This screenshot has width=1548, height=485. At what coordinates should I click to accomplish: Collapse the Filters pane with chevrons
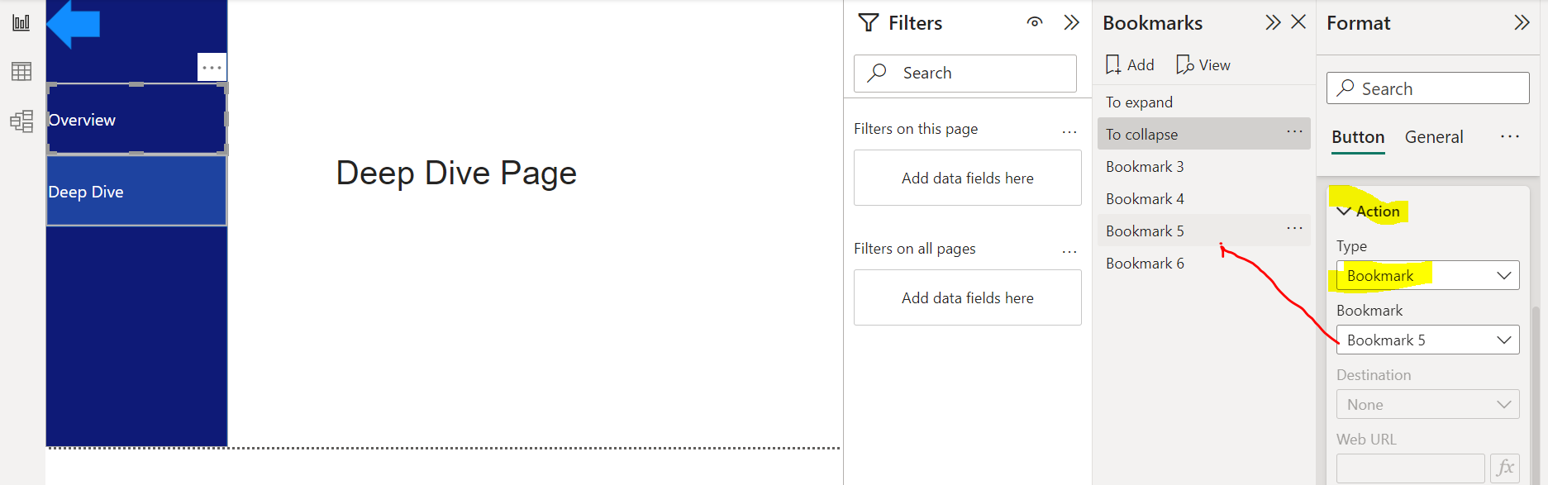pyautogui.click(x=1071, y=22)
